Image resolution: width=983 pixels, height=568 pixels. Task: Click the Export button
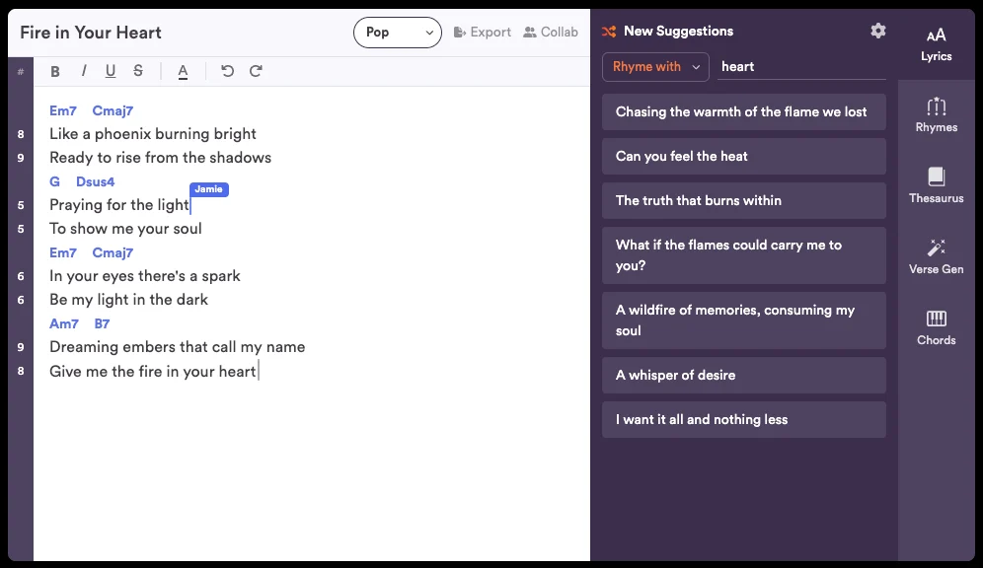[482, 32]
